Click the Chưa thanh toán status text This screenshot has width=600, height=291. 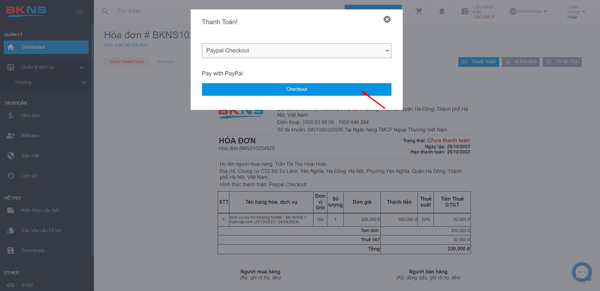pos(448,140)
